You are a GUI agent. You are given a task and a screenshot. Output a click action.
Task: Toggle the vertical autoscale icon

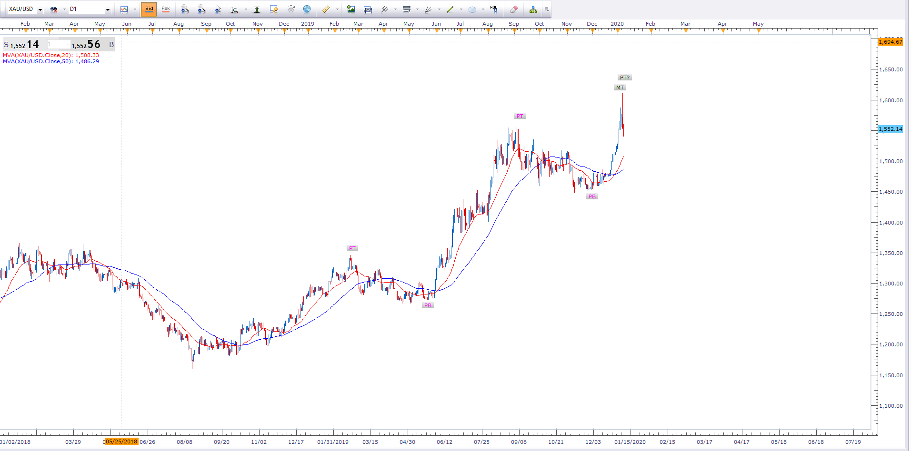coord(257,9)
